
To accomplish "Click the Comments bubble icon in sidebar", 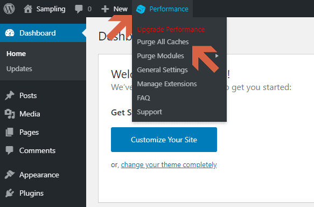I will pyautogui.click(x=9, y=150).
